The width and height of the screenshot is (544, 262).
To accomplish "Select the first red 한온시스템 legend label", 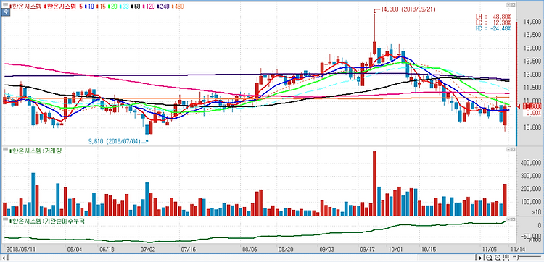I will tap(25, 7).
